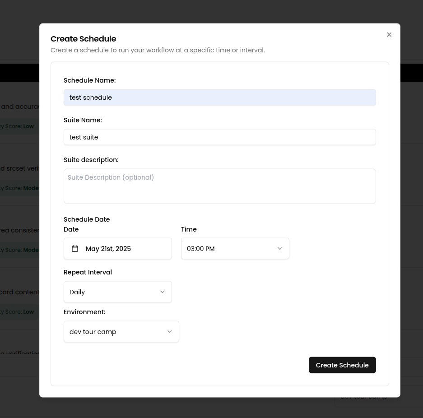
Task: Click the Suite Description optional textarea
Action: (220, 186)
